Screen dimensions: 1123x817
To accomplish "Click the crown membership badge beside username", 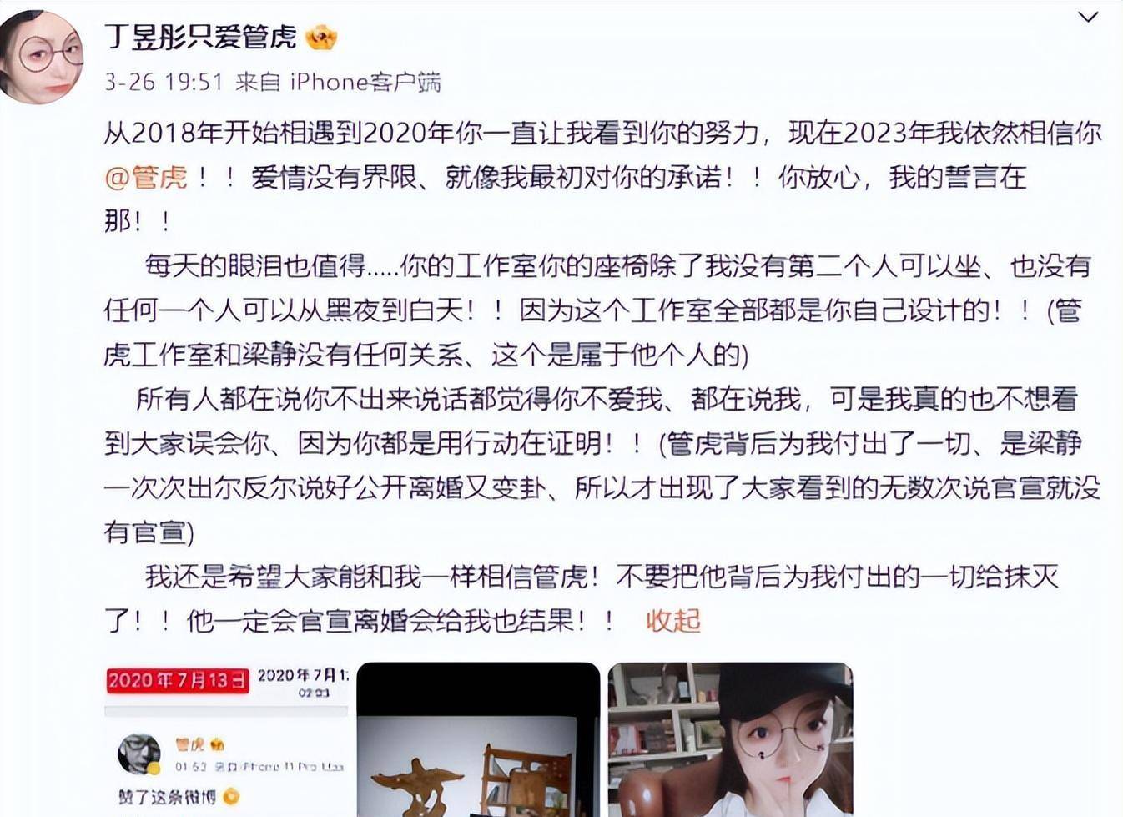I will [321, 38].
